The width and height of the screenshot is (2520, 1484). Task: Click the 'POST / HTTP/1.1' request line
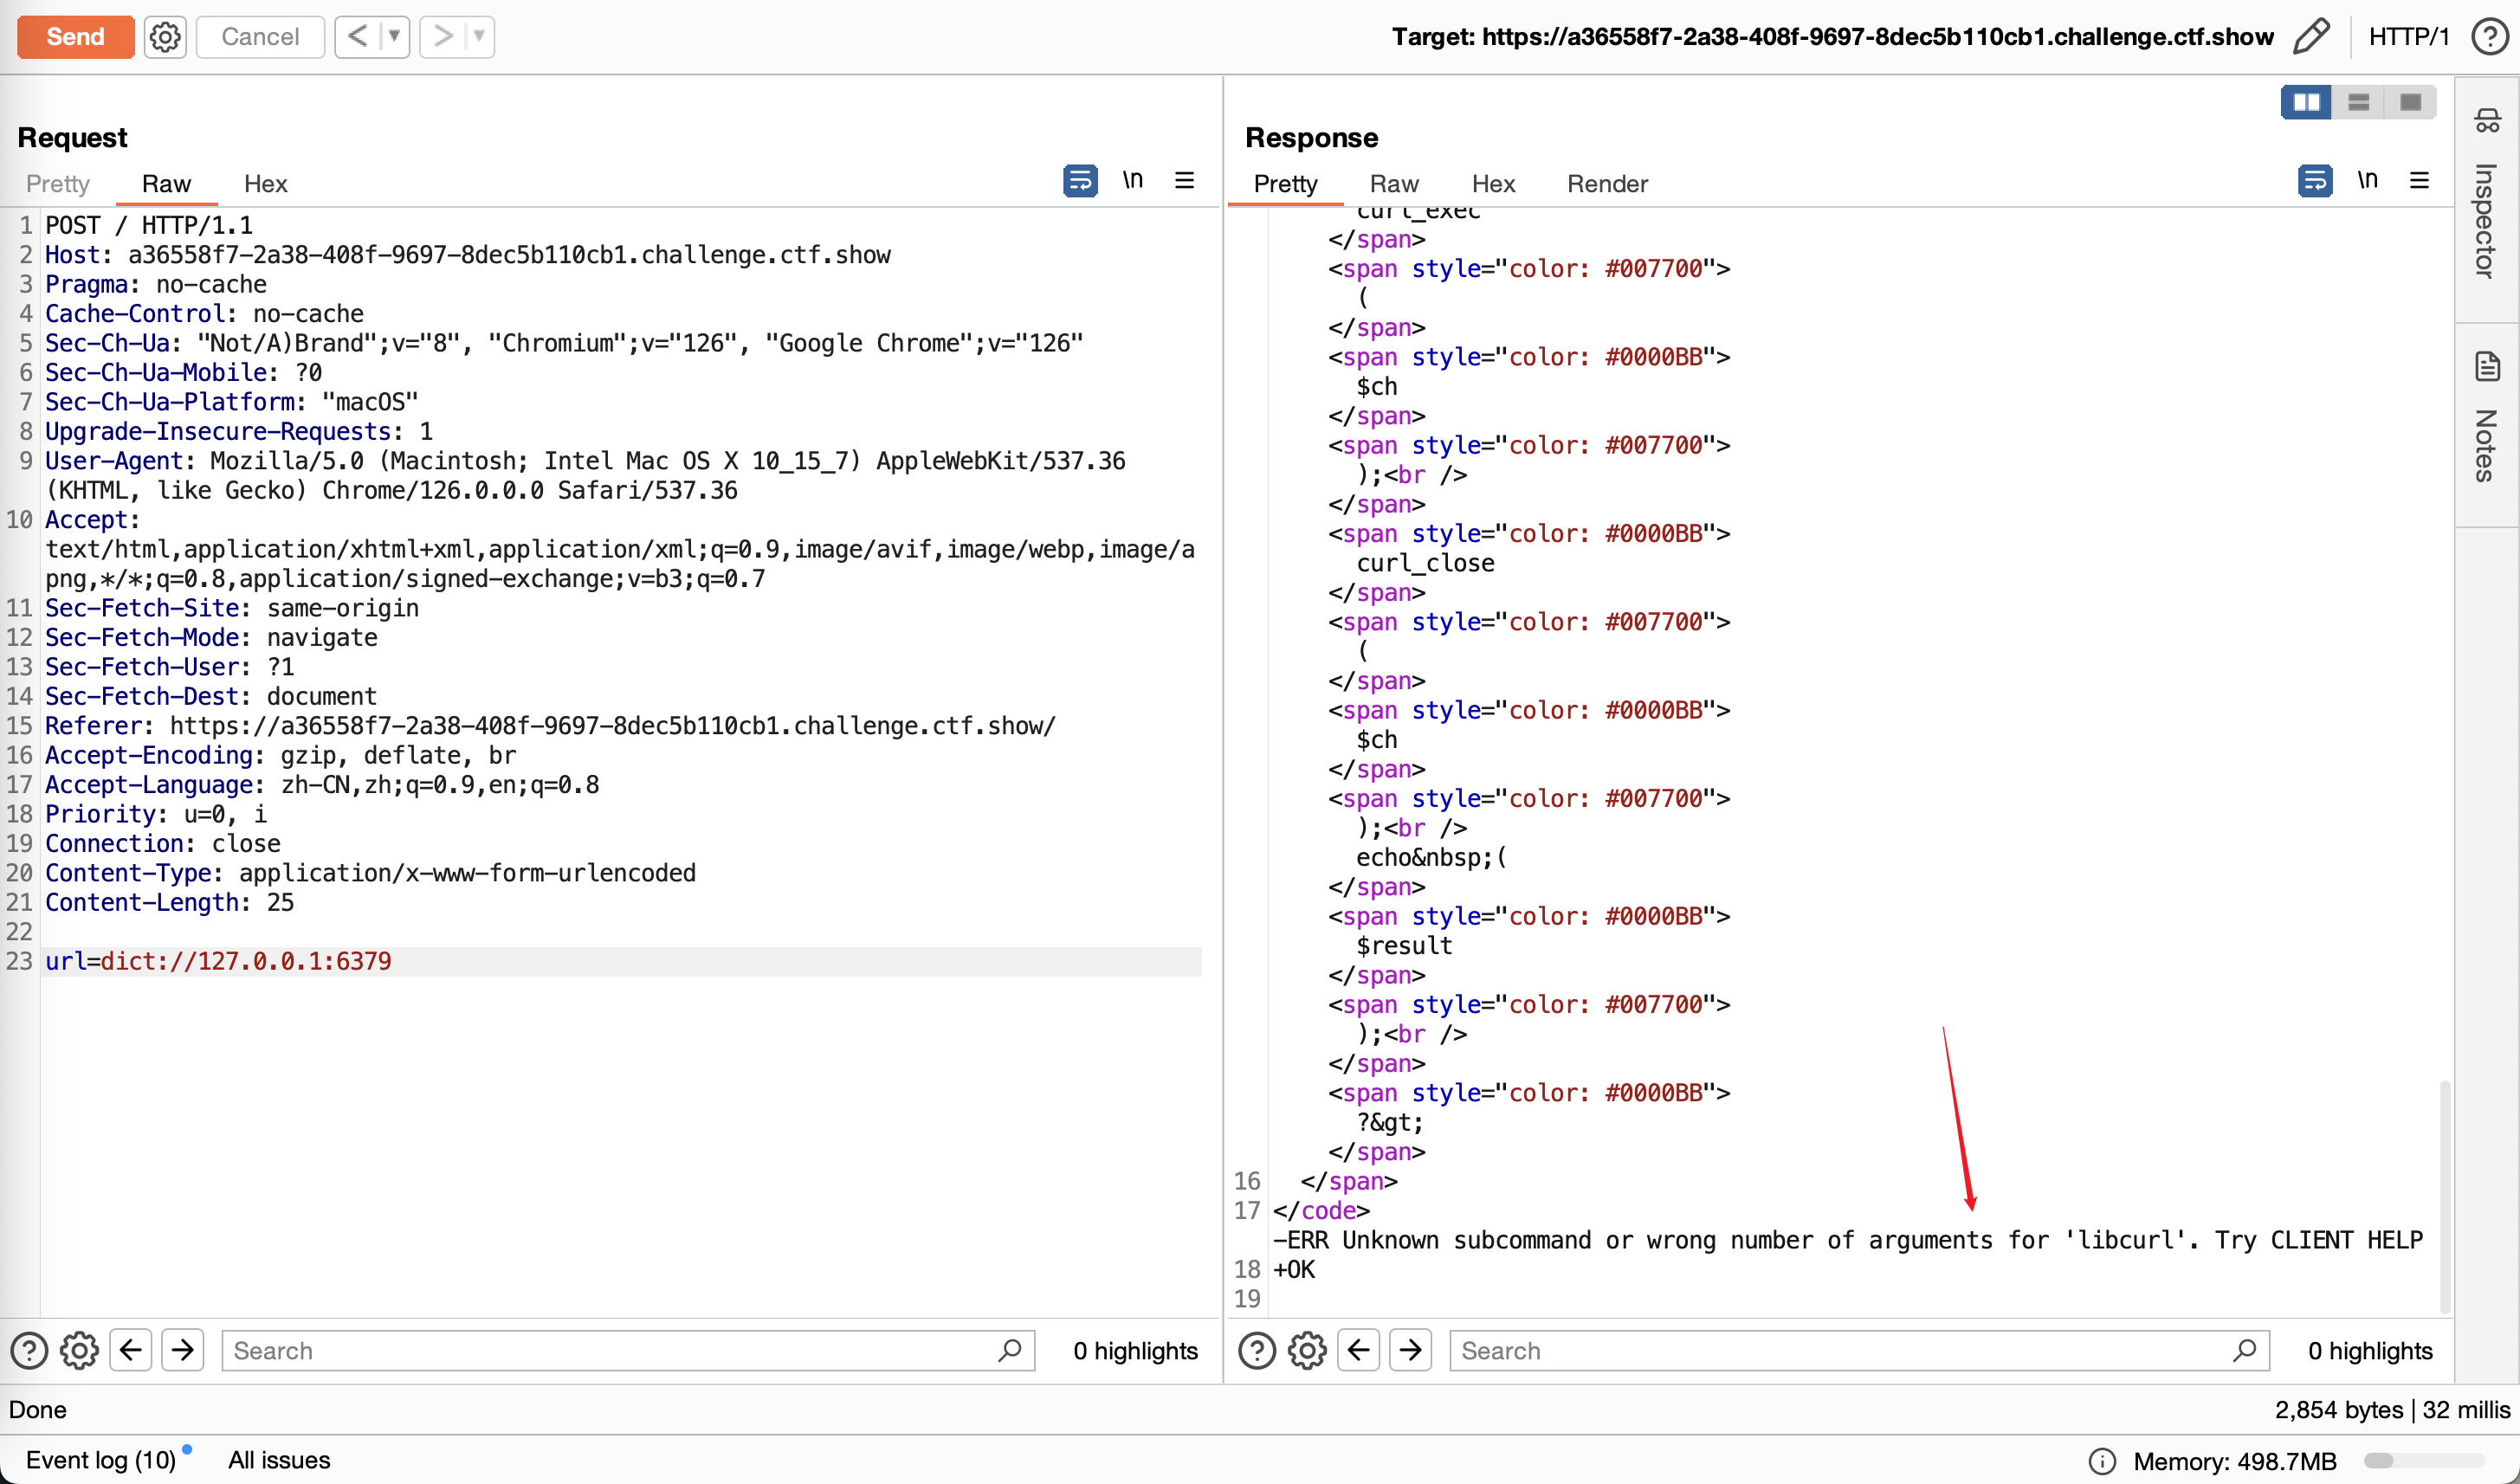tap(149, 225)
